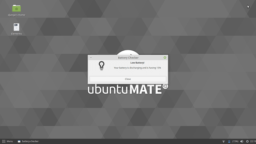Click the ubuntu MATE circular logo badge

[x=165, y=86]
